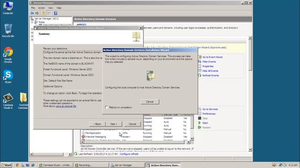300x168 pixels.
Task: Click Internet Explorer quick launch icon
Action: [33, 165]
